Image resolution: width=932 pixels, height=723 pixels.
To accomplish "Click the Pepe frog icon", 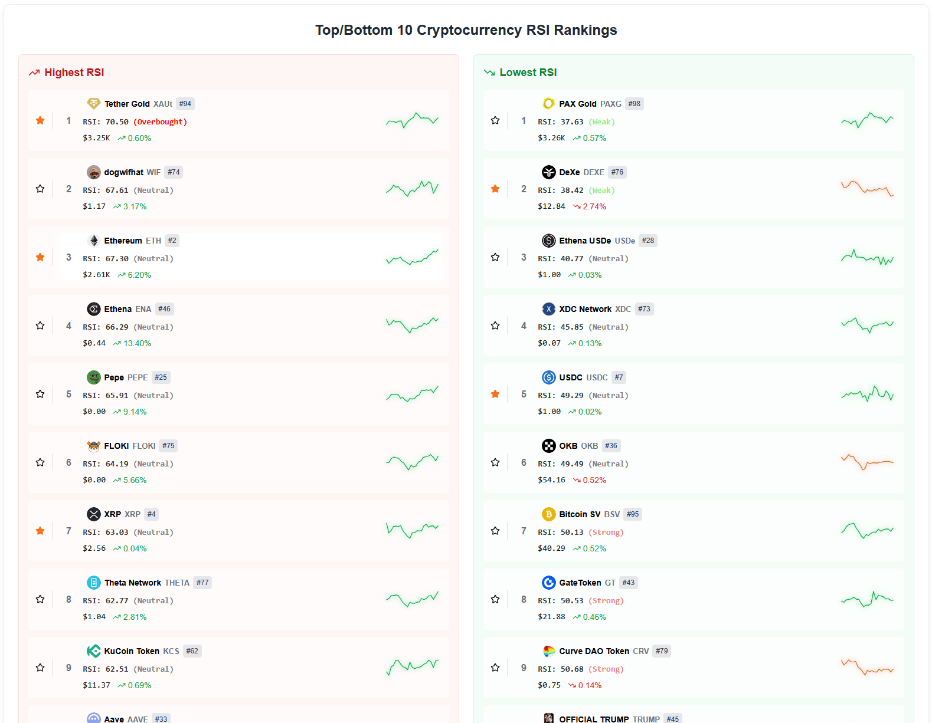I will (93, 377).
